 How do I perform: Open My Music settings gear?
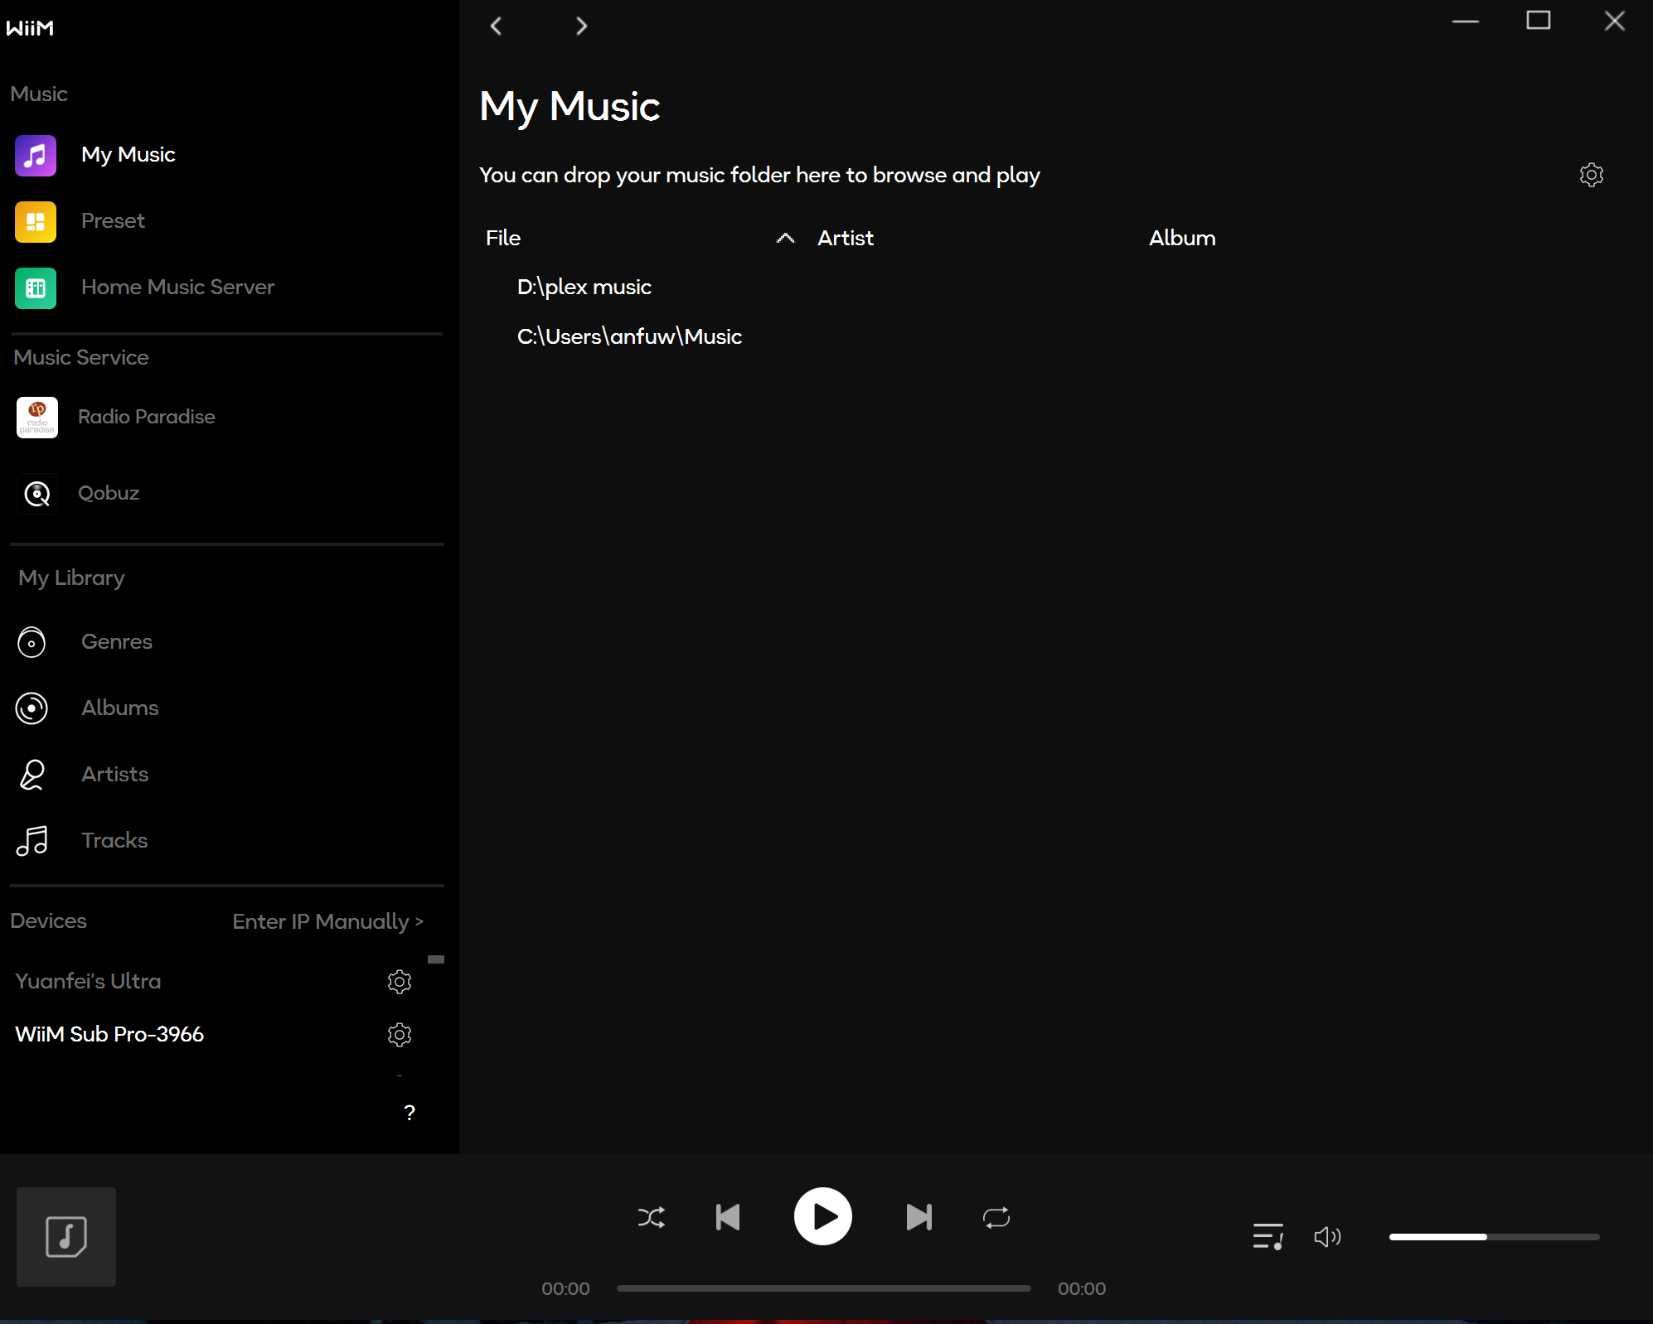[1591, 175]
